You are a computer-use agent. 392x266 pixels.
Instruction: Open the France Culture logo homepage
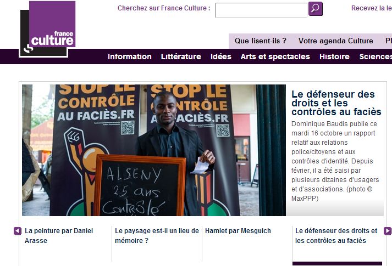point(47,29)
